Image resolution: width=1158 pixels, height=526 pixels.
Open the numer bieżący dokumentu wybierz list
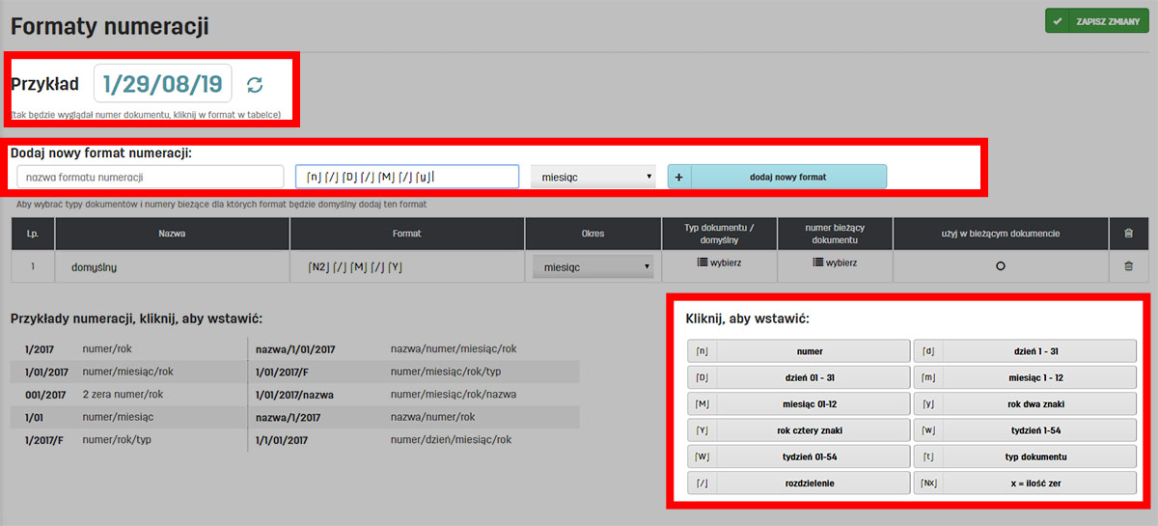click(816, 263)
